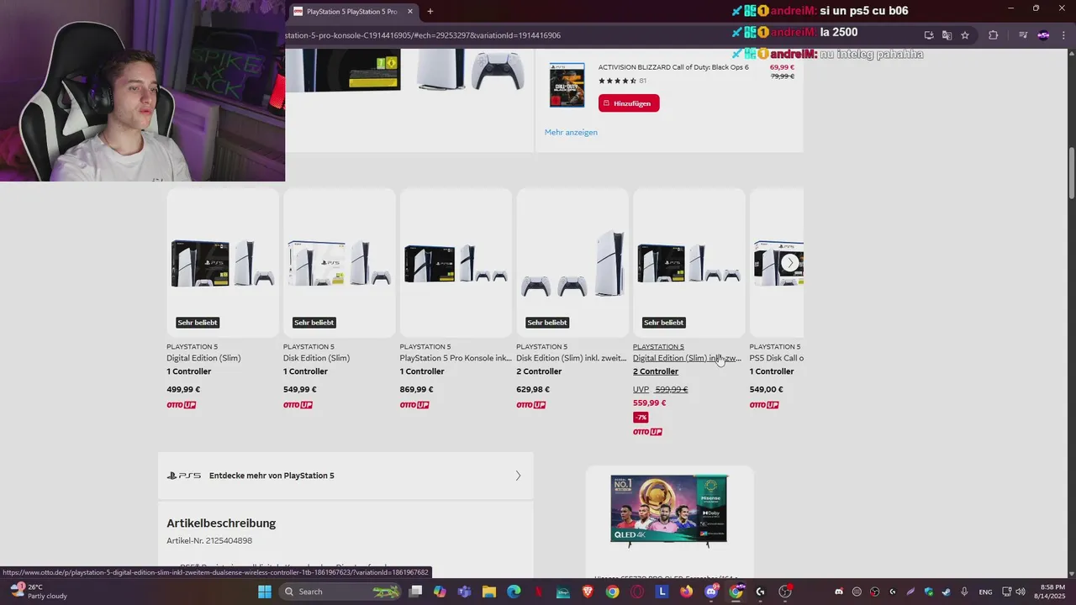This screenshot has width=1076, height=605.
Task: Open Digital Edition Slim 559,99 € product link
Action: click(x=687, y=358)
